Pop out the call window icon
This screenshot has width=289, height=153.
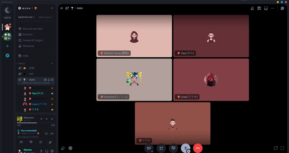click(275, 148)
